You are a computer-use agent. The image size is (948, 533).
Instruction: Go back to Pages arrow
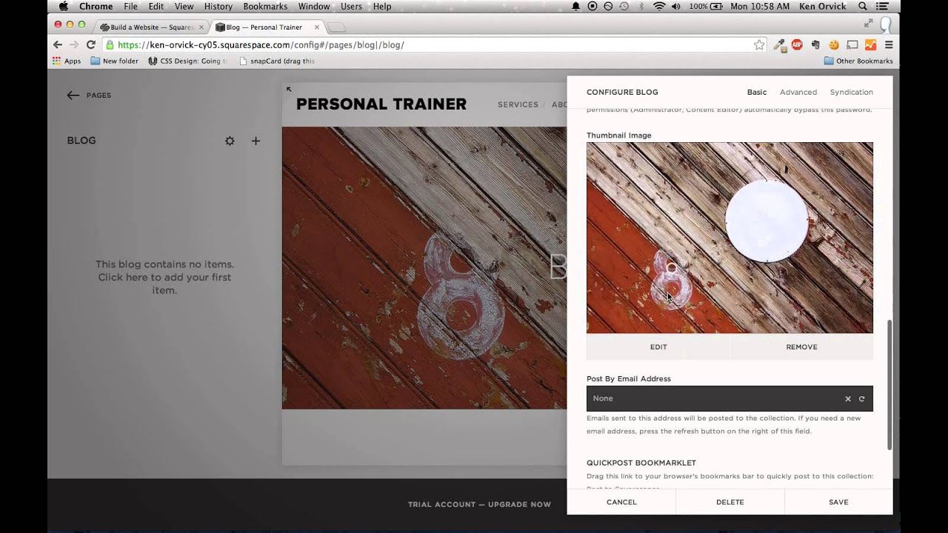coord(73,95)
